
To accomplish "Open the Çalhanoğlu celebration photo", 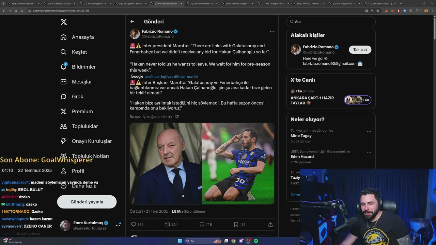I will point(238,163).
